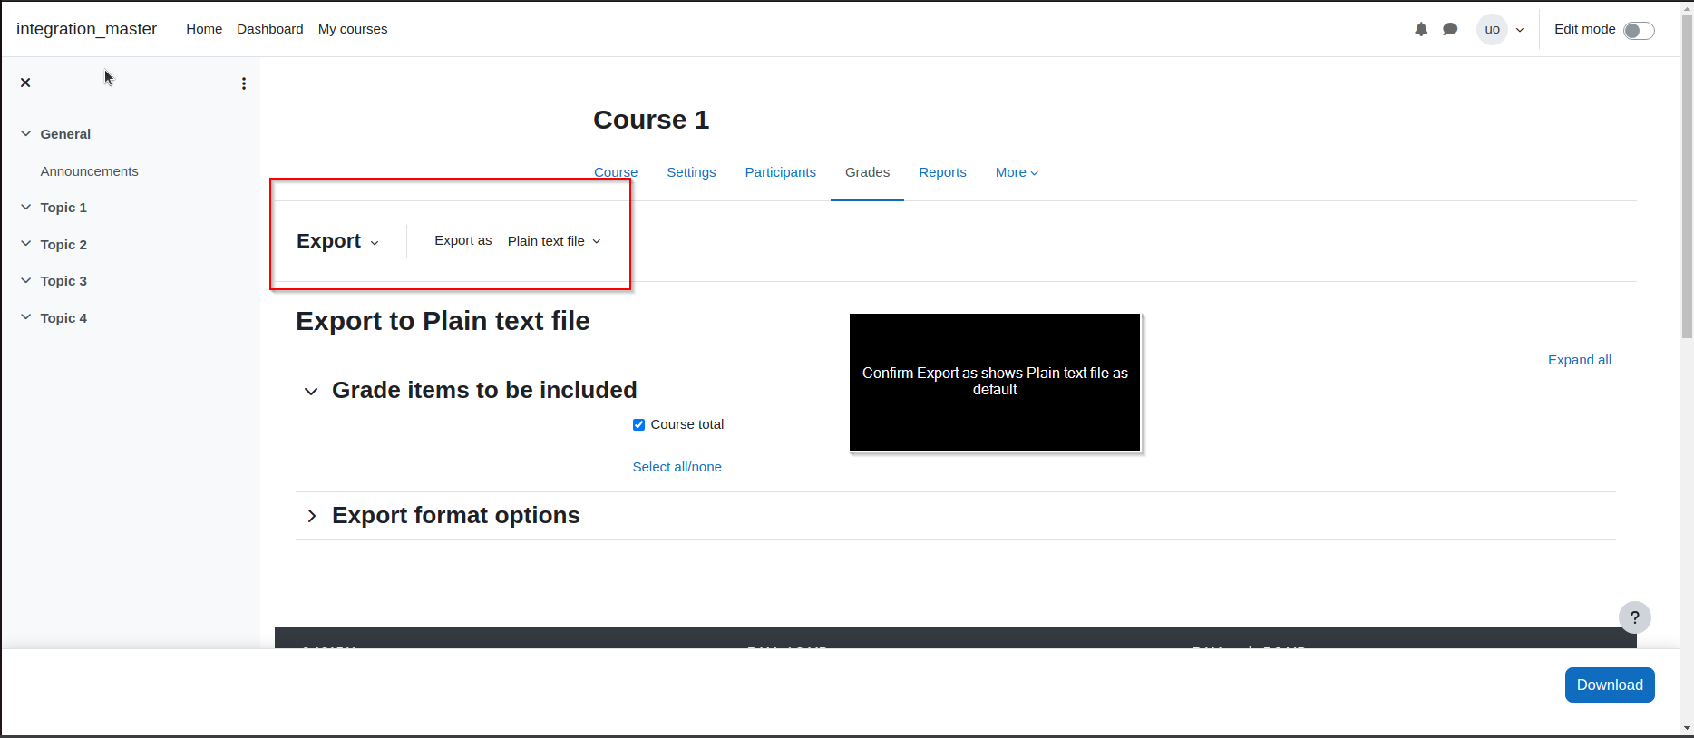1694x738 pixels.
Task: Click the Expand all link
Action: pos(1579,360)
